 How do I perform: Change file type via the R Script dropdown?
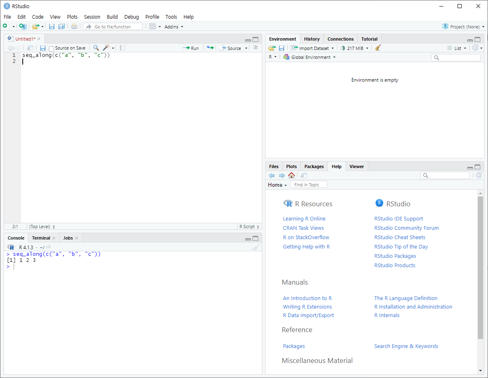[x=249, y=227]
